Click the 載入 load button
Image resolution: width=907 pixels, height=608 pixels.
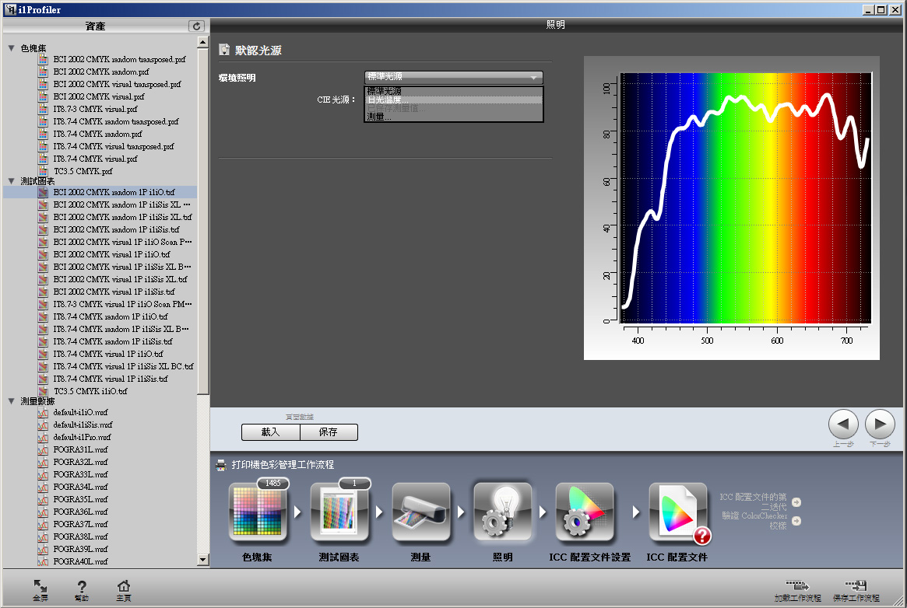pyautogui.click(x=270, y=432)
